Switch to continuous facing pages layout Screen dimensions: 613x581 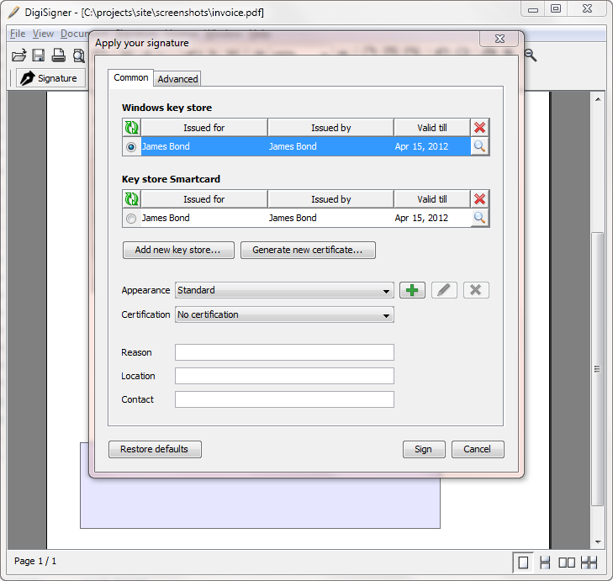coord(589,563)
